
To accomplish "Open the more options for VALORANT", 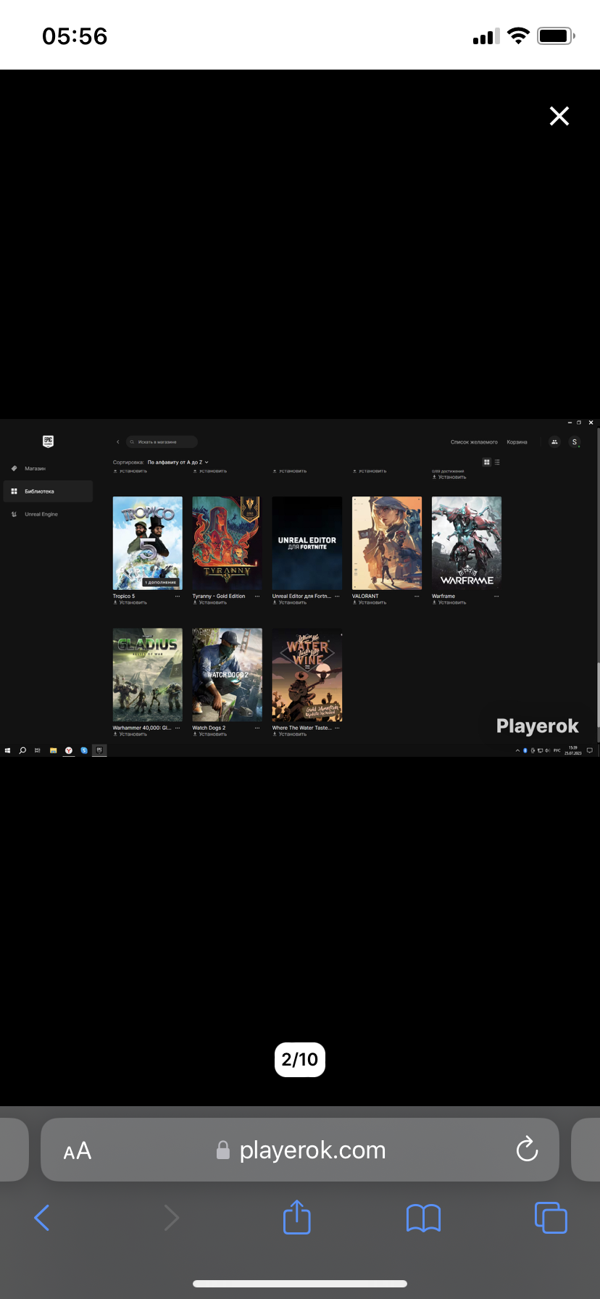I will point(417,596).
